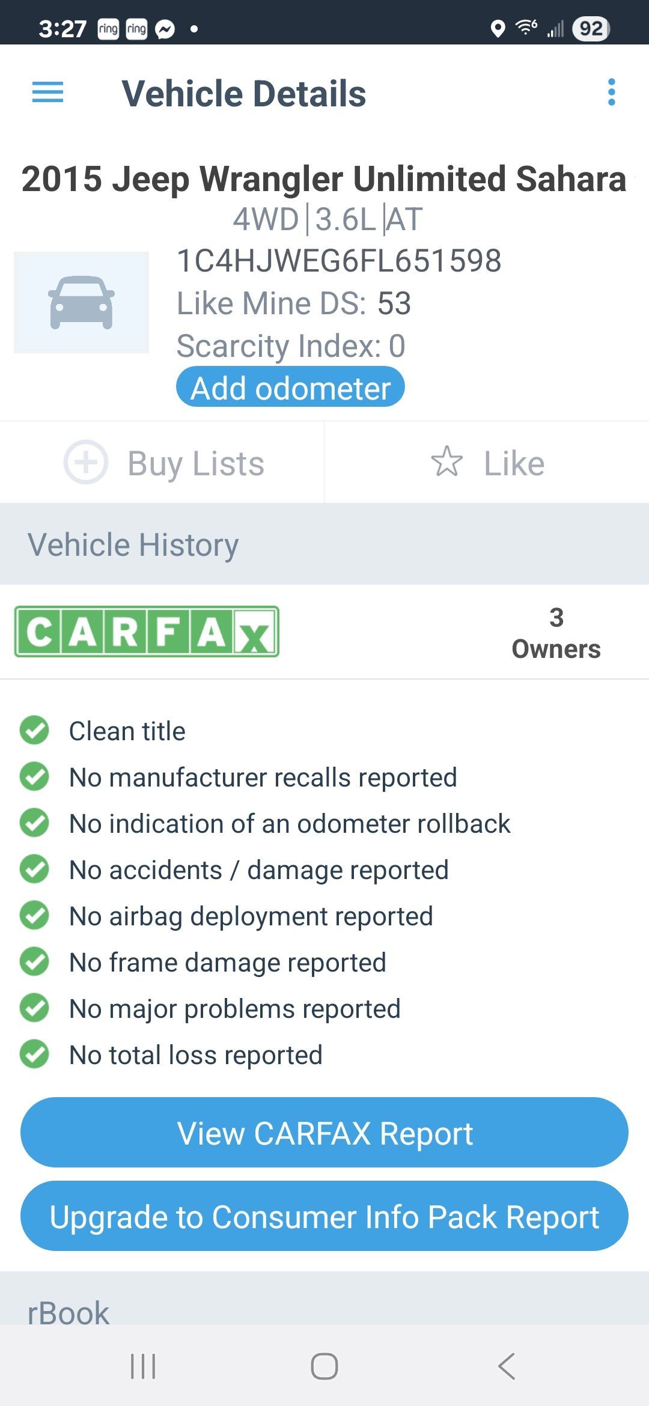Tap Android back navigation arrow
This screenshot has height=1406, width=649.
tap(507, 1366)
